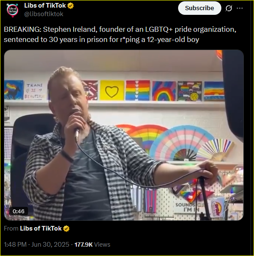Image resolution: width=254 pixels, height=256 pixels.
Task: Subscribe to Libs of TikTok
Action: click(199, 8)
